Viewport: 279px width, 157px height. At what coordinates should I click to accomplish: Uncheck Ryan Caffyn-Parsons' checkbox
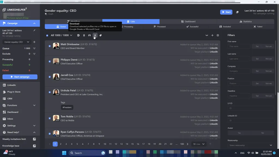50,134
